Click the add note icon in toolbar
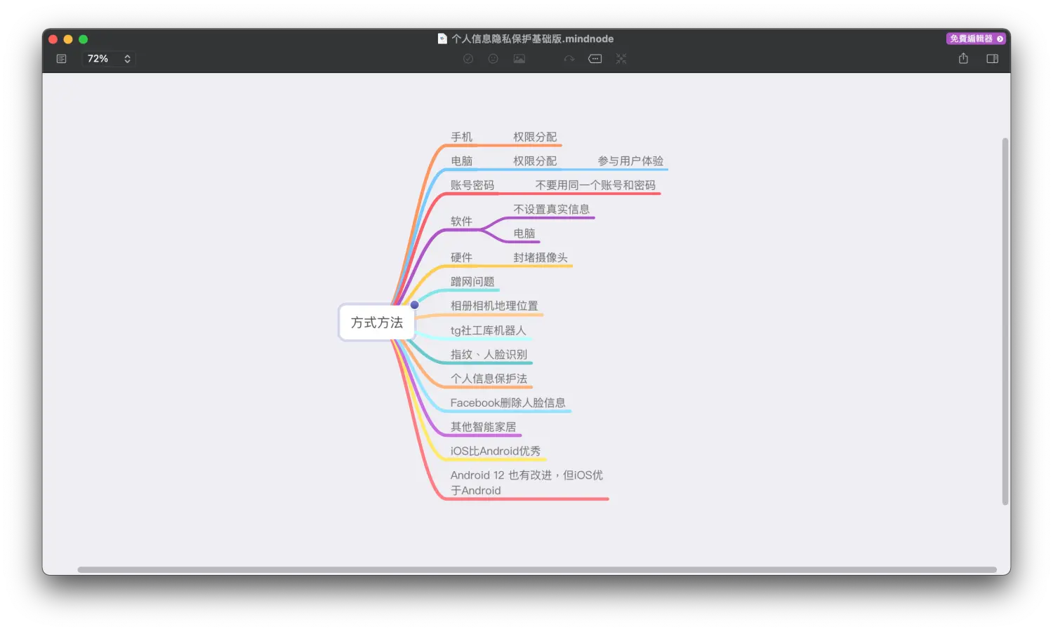Viewport: 1053px width, 631px height. click(x=595, y=59)
